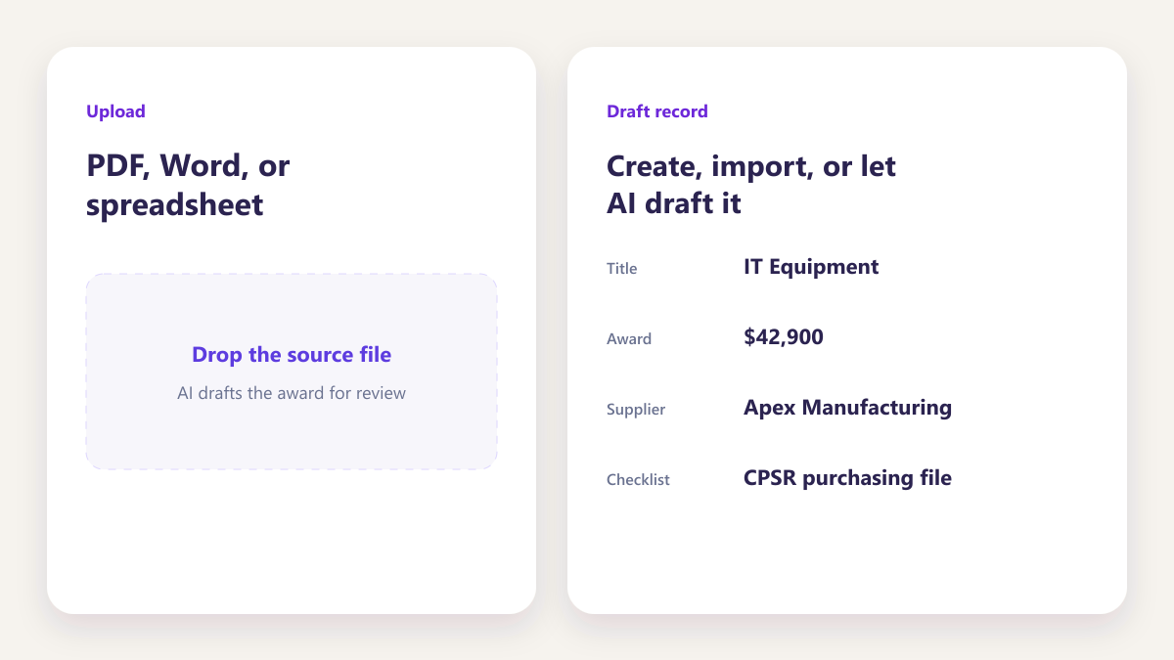Click 'AI drafts the award for review' caption

click(x=292, y=393)
